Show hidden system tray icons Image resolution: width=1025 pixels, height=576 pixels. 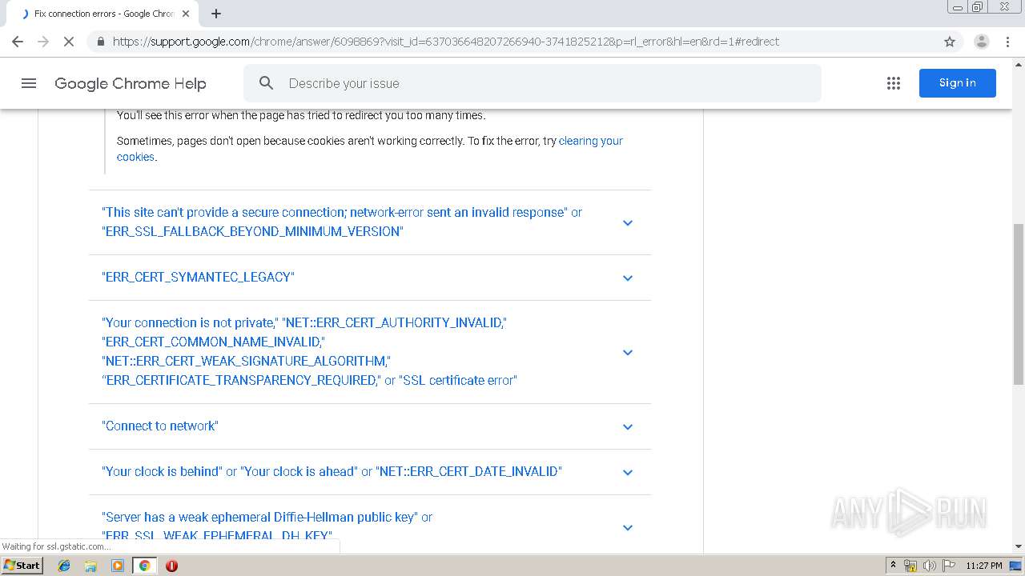coord(893,566)
